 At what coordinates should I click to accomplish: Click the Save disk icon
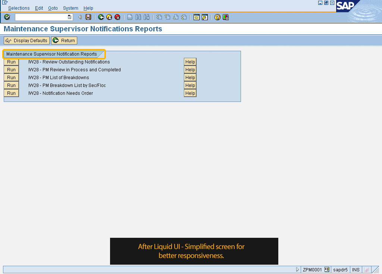pos(88,17)
